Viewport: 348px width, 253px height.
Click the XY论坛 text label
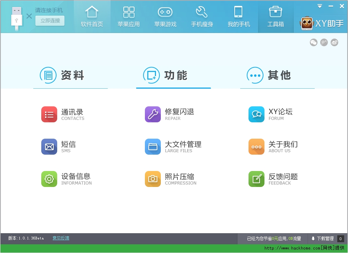click(x=280, y=112)
